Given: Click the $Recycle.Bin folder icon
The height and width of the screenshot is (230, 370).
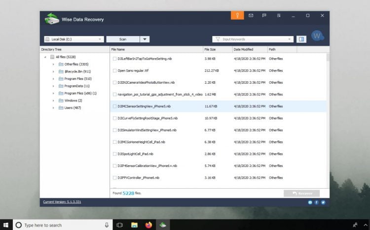Looking at the screenshot, I should pos(61,71).
